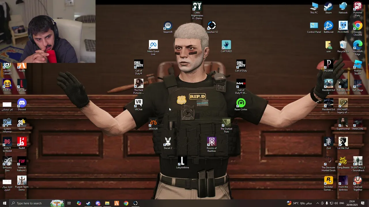
Task: Open UNCHARTED Legacy of Thieves shortcut
Action: click(x=343, y=106)
